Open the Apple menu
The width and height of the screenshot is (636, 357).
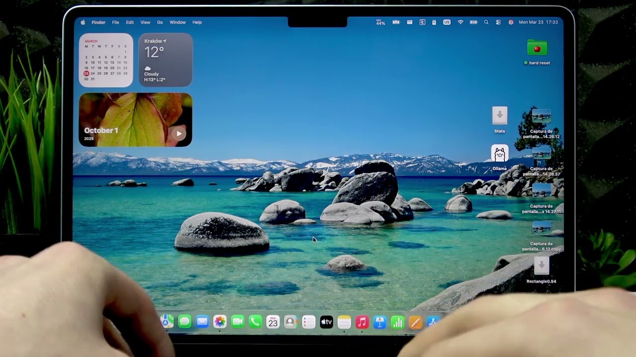pyautogui.click(x=83, y=22)
